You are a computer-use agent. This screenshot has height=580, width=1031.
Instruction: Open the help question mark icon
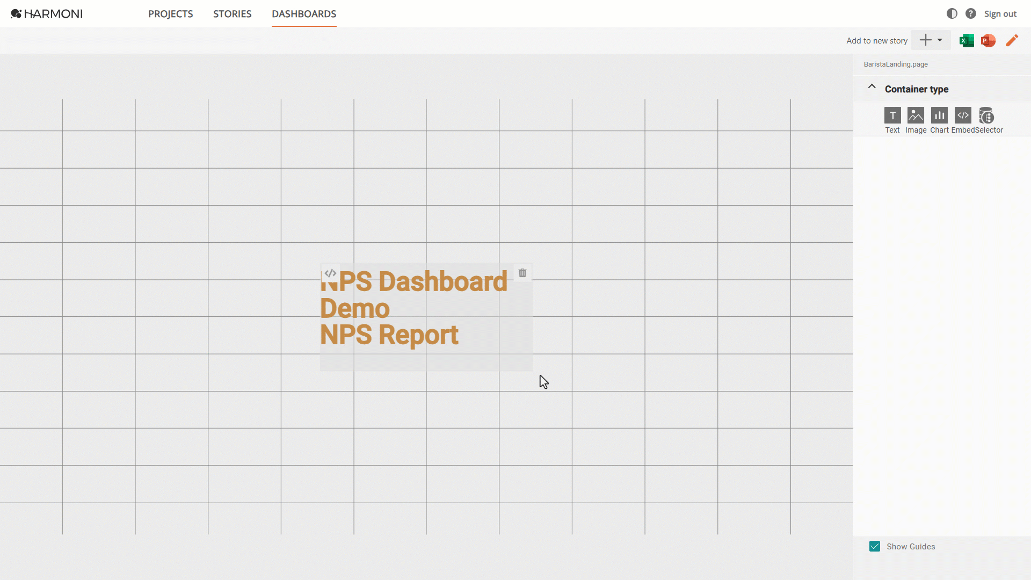tap(971, 13)
